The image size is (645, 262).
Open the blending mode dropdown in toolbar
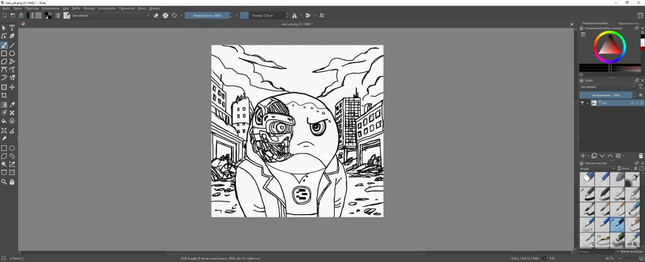pyautogui.click(x=111, y=16)
